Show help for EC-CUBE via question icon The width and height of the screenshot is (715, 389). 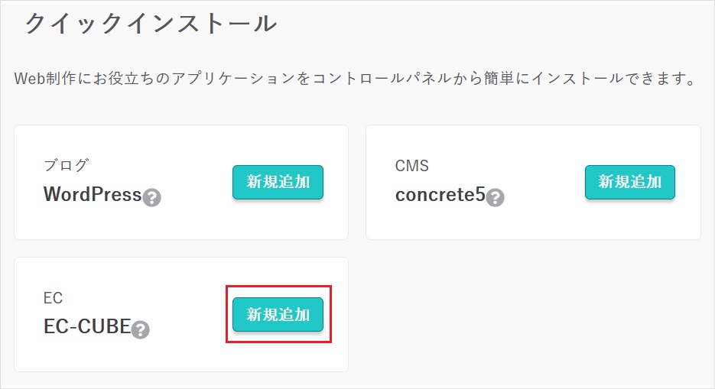click(141, 330)
